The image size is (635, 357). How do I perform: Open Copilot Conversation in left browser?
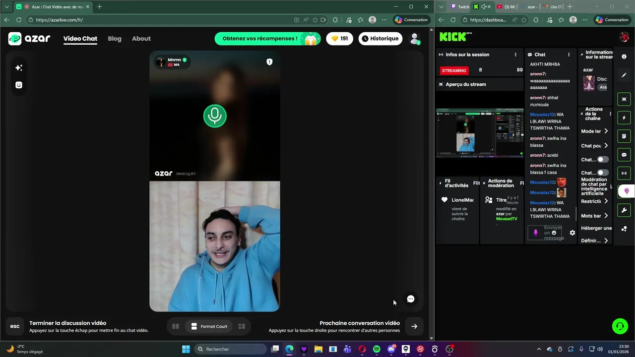(411, 20)
